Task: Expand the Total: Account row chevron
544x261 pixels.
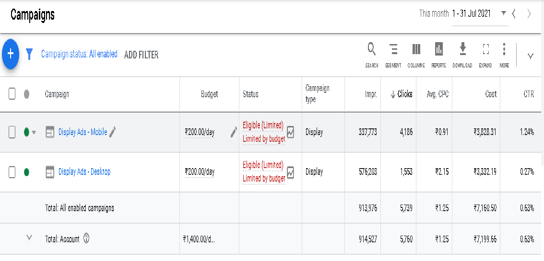Action: tap(29, 238)
